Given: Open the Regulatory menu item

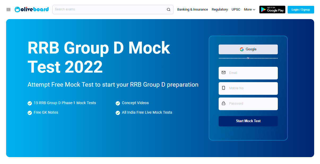Looking at the screenshot, I should point(220,10).
